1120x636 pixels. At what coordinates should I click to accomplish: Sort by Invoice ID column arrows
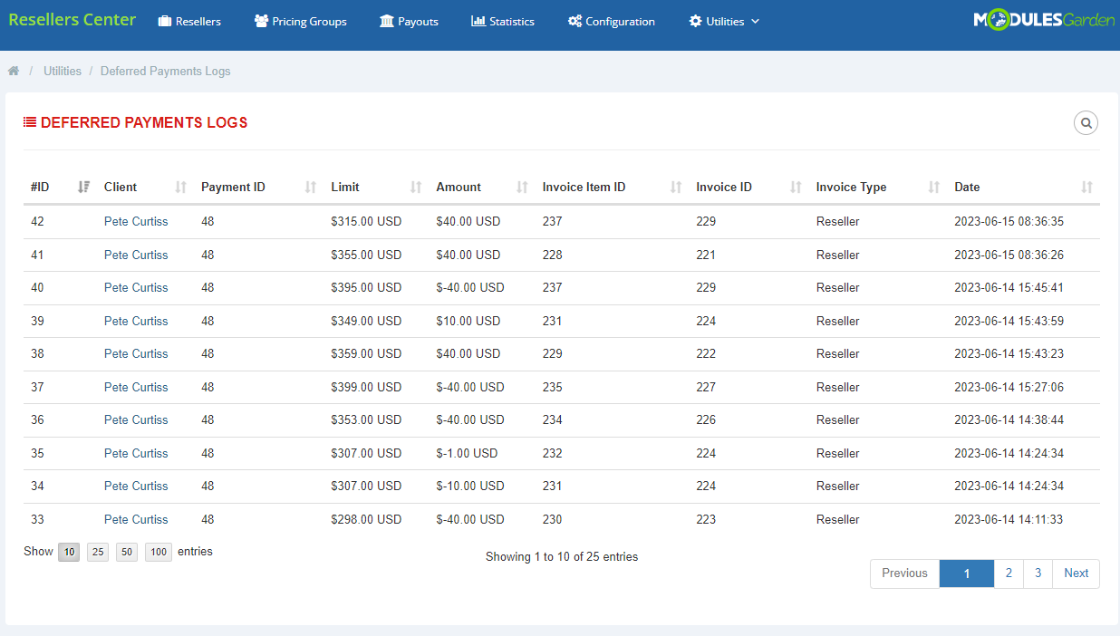pos(796,187)
